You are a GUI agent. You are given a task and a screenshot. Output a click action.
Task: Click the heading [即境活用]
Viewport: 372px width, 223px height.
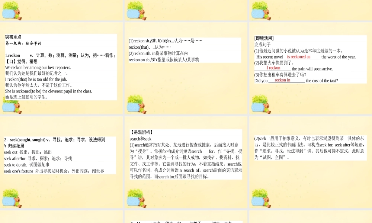click(264, 38)
